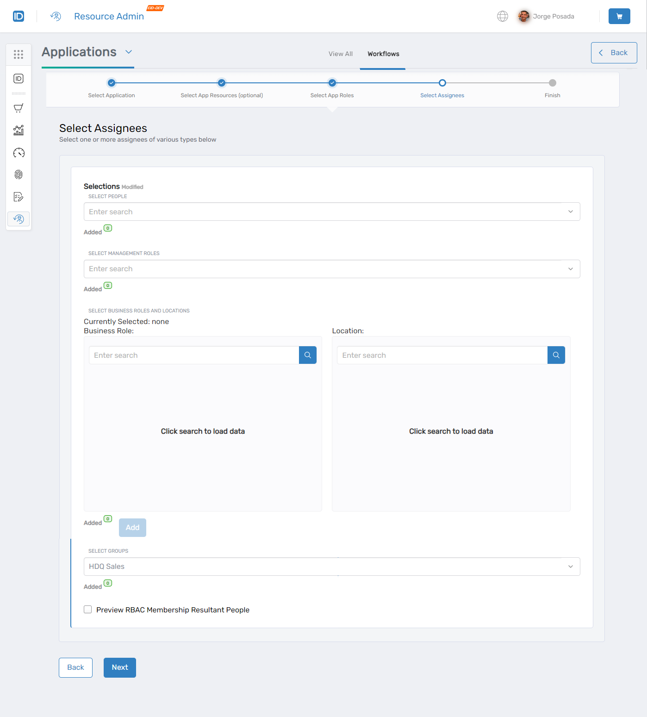This screenshot has width=647, height=717.
Task: Open the apps grid icon in sidebar
Action: coord(19,54)
